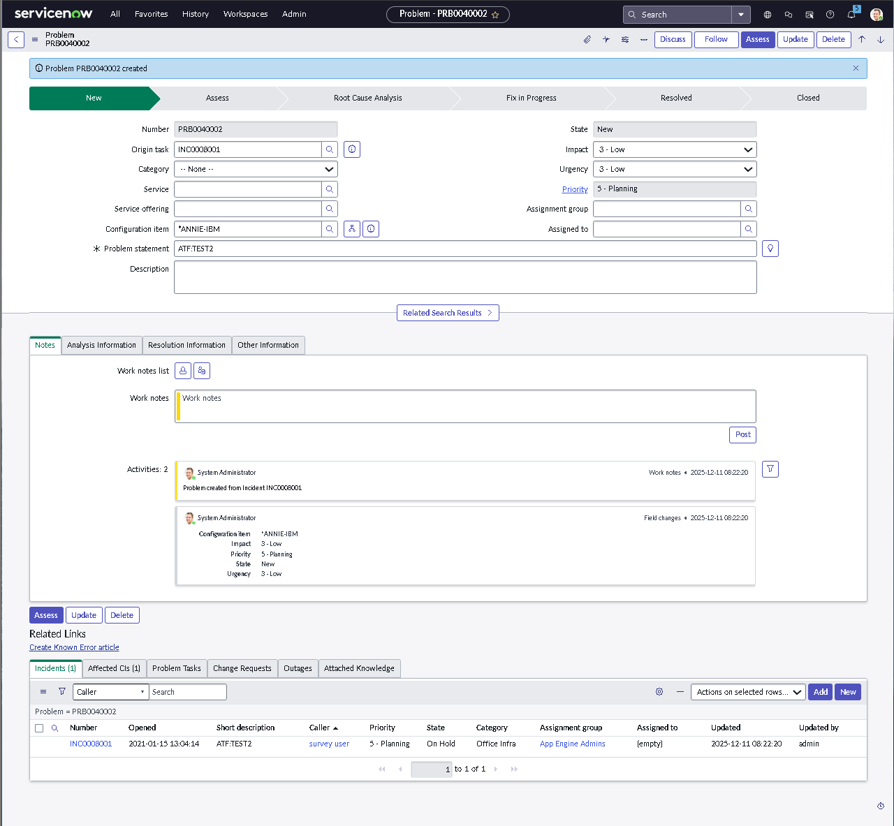Open the notification bell with 5 alerts
This screenshot has height=826, width=894.
(851, 14)
